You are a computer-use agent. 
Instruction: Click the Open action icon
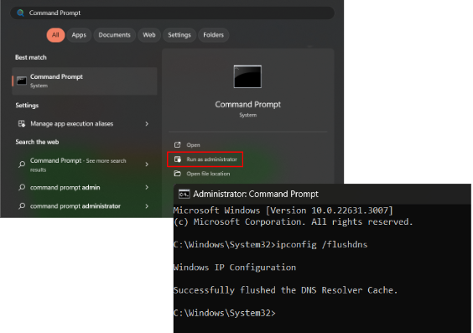[178, 145]
